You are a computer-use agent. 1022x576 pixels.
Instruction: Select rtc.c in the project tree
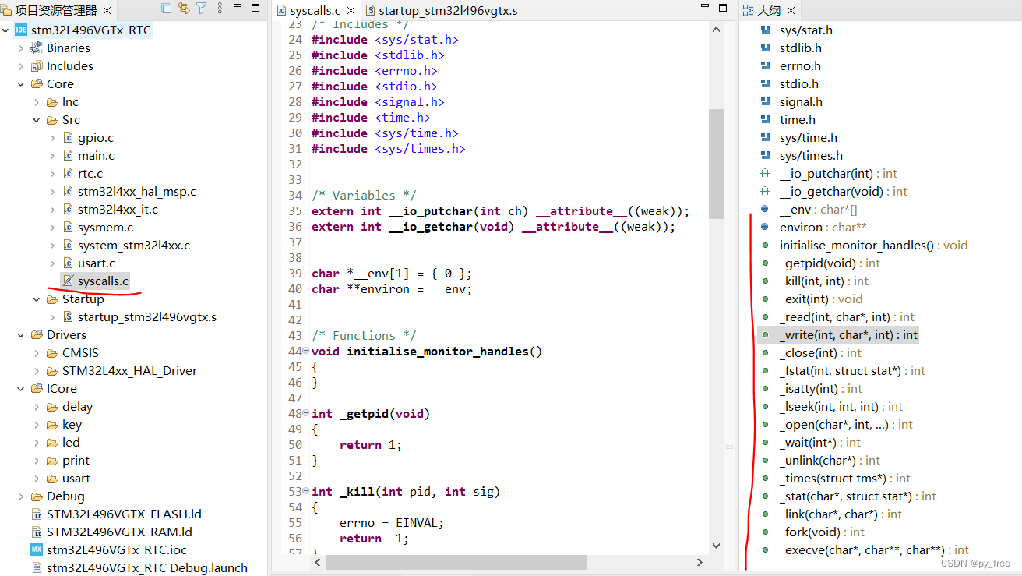pyautogui.click(x=90, y=174)
